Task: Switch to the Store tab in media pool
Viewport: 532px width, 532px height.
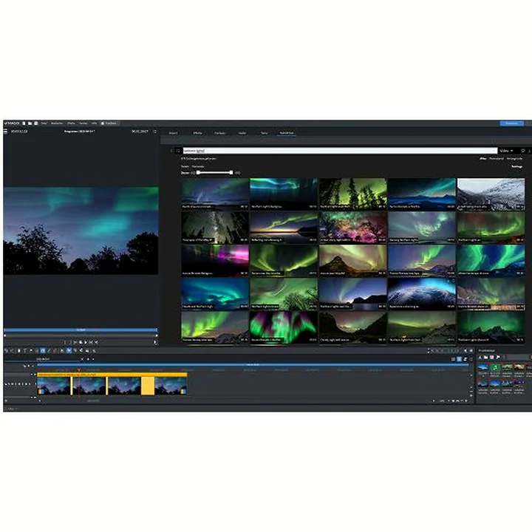Action: pos(265,133)
